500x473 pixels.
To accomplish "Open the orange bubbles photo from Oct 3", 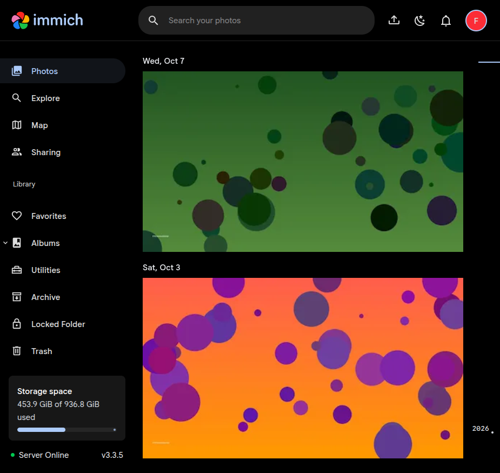I will coord(303,368).
